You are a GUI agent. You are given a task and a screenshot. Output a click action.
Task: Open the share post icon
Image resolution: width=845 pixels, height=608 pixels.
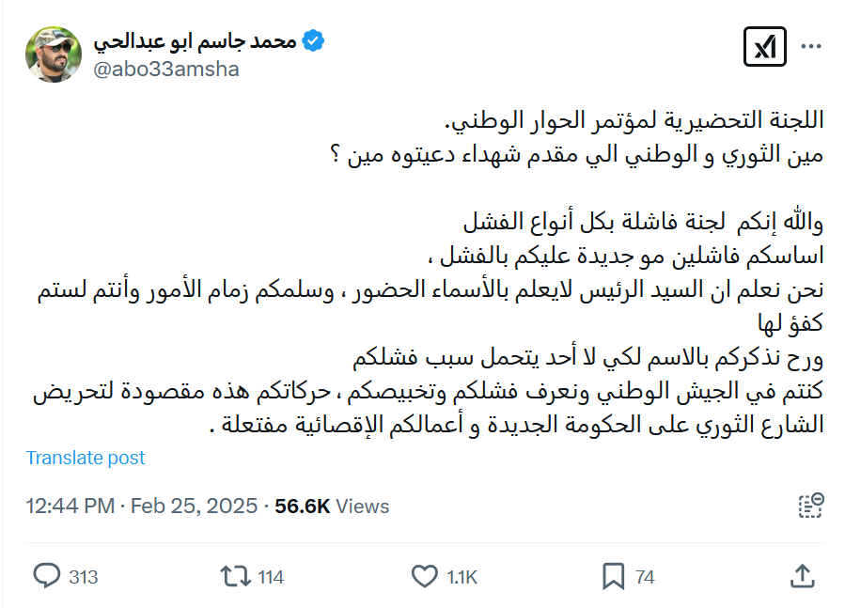click(802, 576)
